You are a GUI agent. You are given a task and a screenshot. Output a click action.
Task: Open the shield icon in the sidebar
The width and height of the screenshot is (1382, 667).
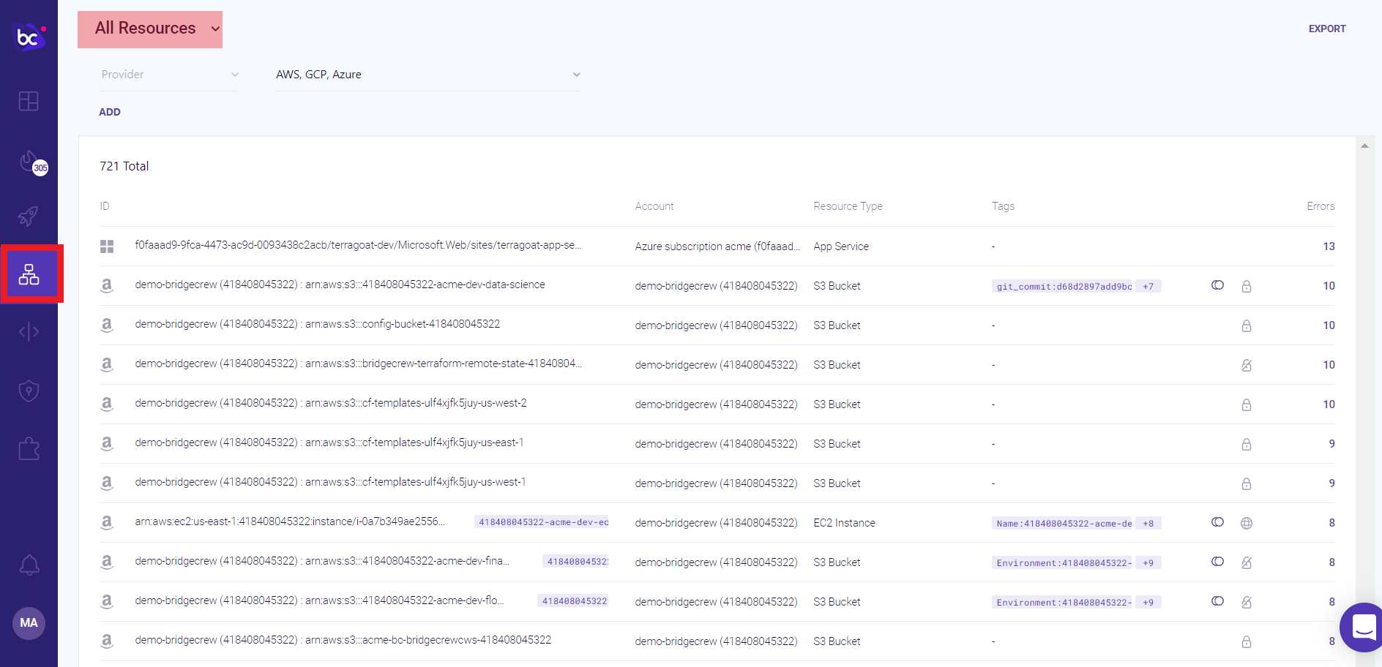pos(29,391)
